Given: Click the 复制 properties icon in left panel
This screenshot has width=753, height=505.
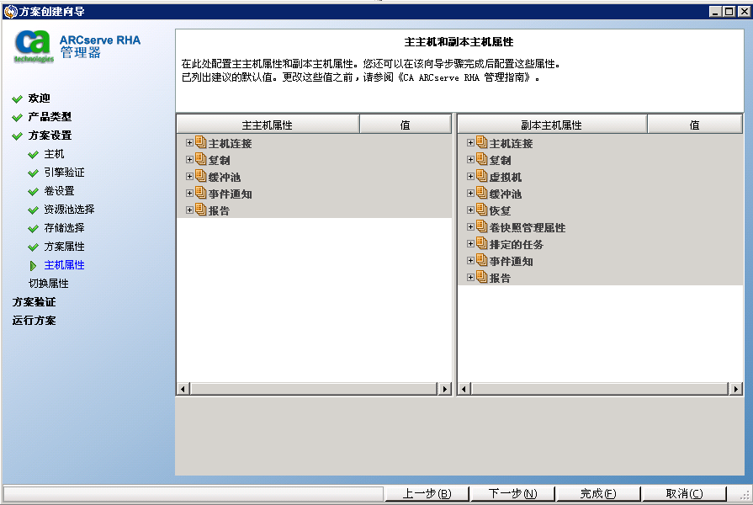Looking at the screenshot, I should 200,159.
